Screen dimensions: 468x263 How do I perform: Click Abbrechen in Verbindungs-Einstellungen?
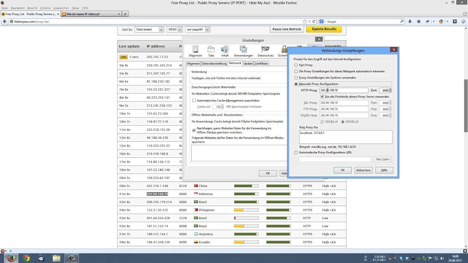coord(363,170)
